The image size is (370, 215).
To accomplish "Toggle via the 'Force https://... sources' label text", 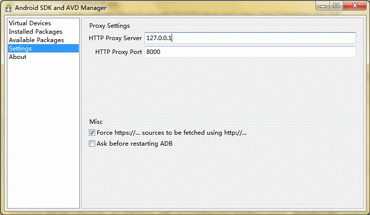I will point(172,133).
